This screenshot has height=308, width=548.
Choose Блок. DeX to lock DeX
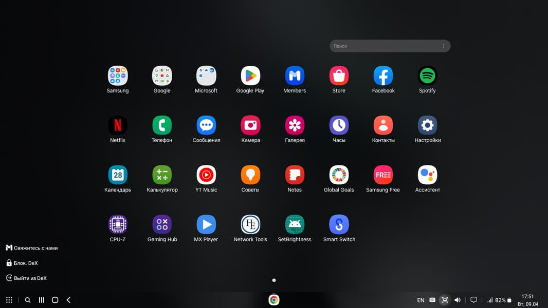(22, 263)
